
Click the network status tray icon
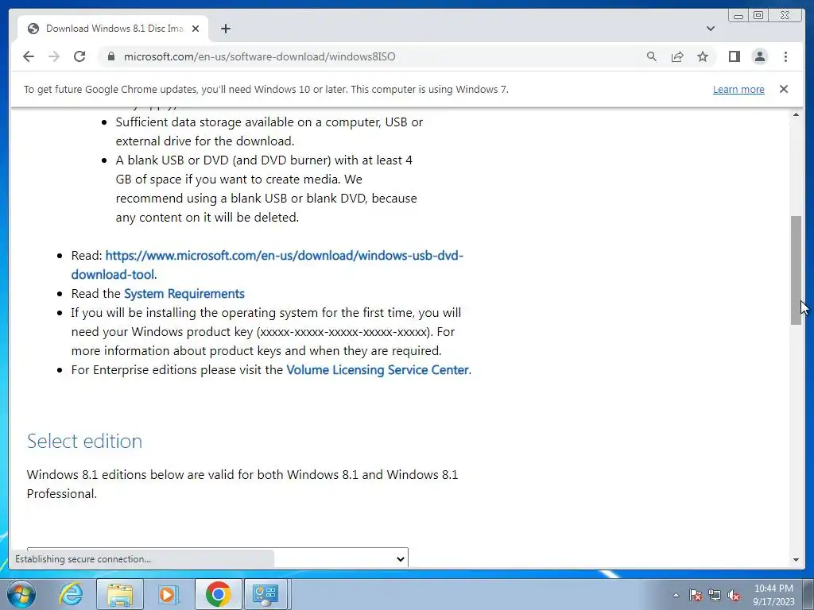[x=715, y=595]
